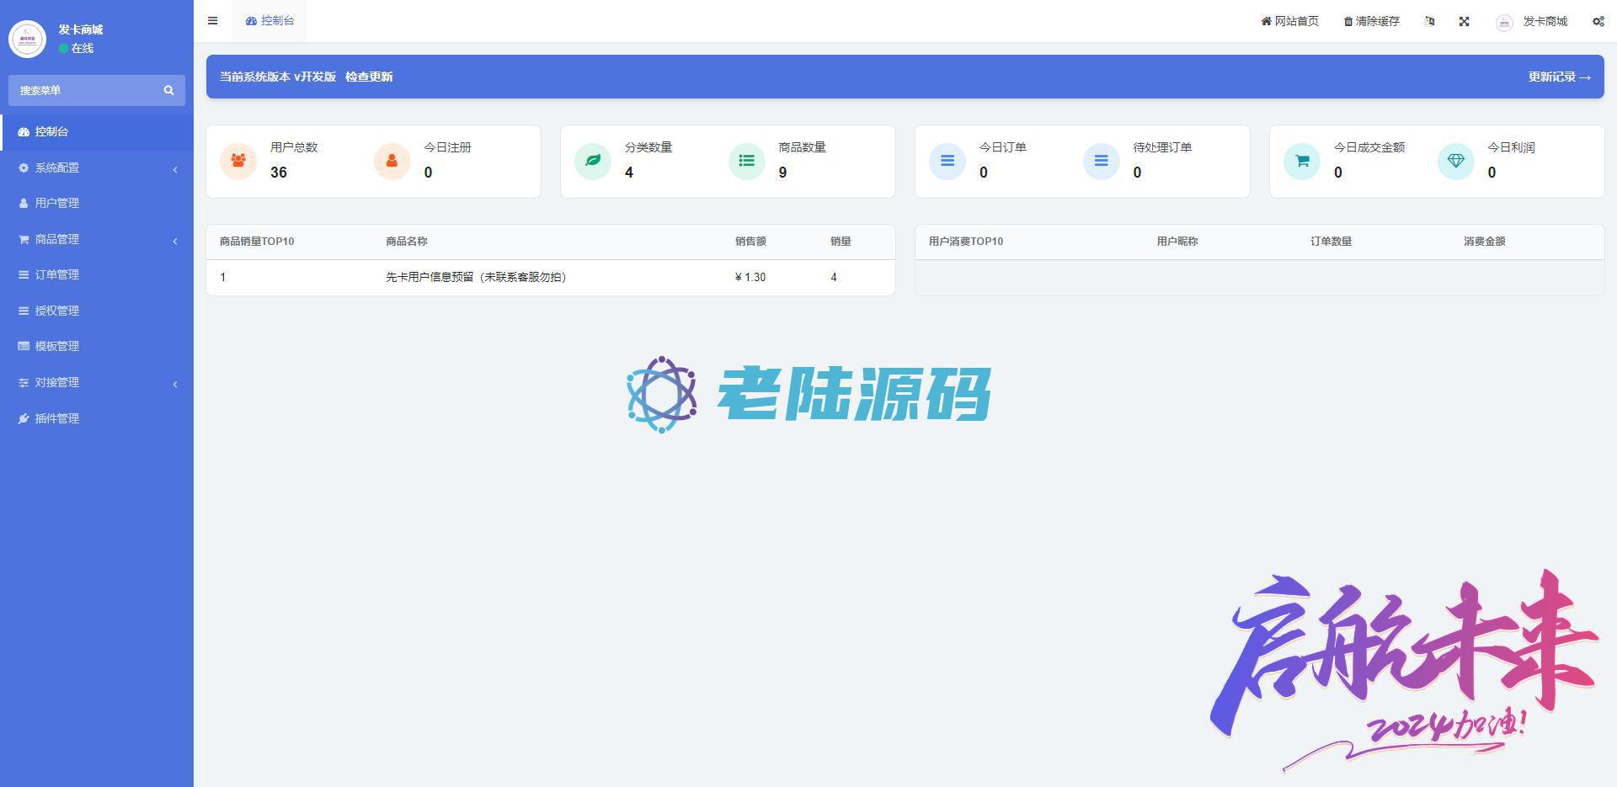Click the 今日注册 person icon
This screenshot has width=1617, height=787.
pyautogui.click(x=392, y=161)
